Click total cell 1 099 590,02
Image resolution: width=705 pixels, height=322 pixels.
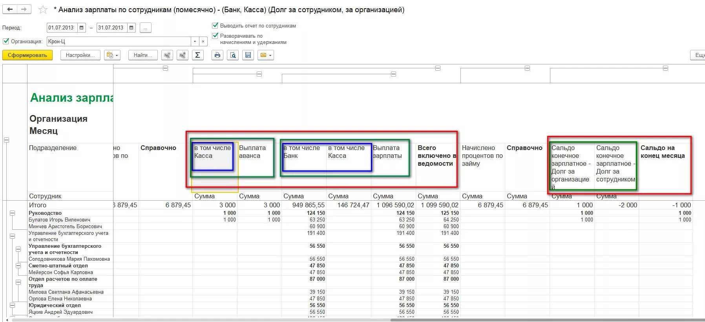(438, 205)
